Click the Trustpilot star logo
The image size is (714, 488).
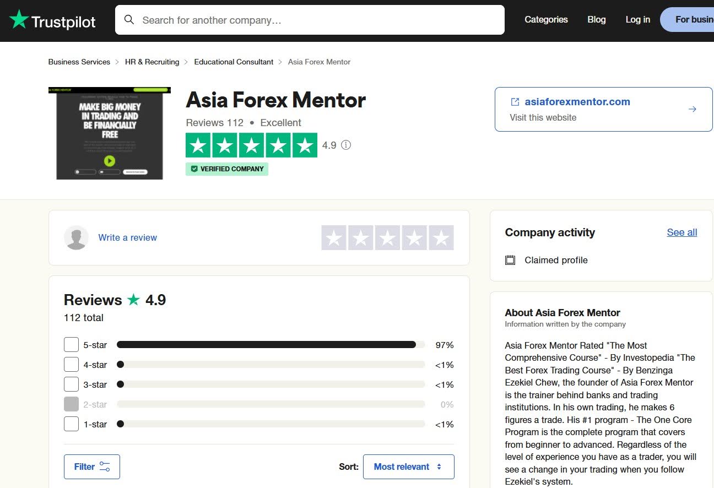click(x=19, y=20)
